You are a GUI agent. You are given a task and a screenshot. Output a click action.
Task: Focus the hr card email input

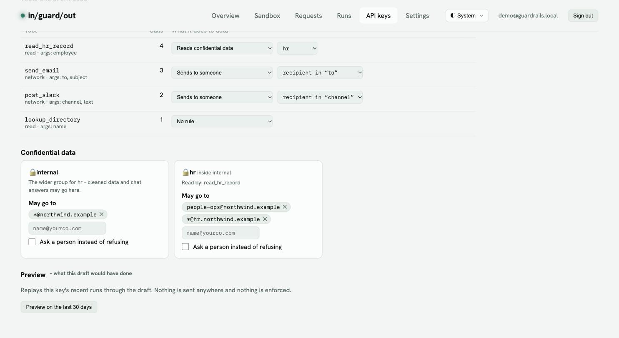point(221,233)
